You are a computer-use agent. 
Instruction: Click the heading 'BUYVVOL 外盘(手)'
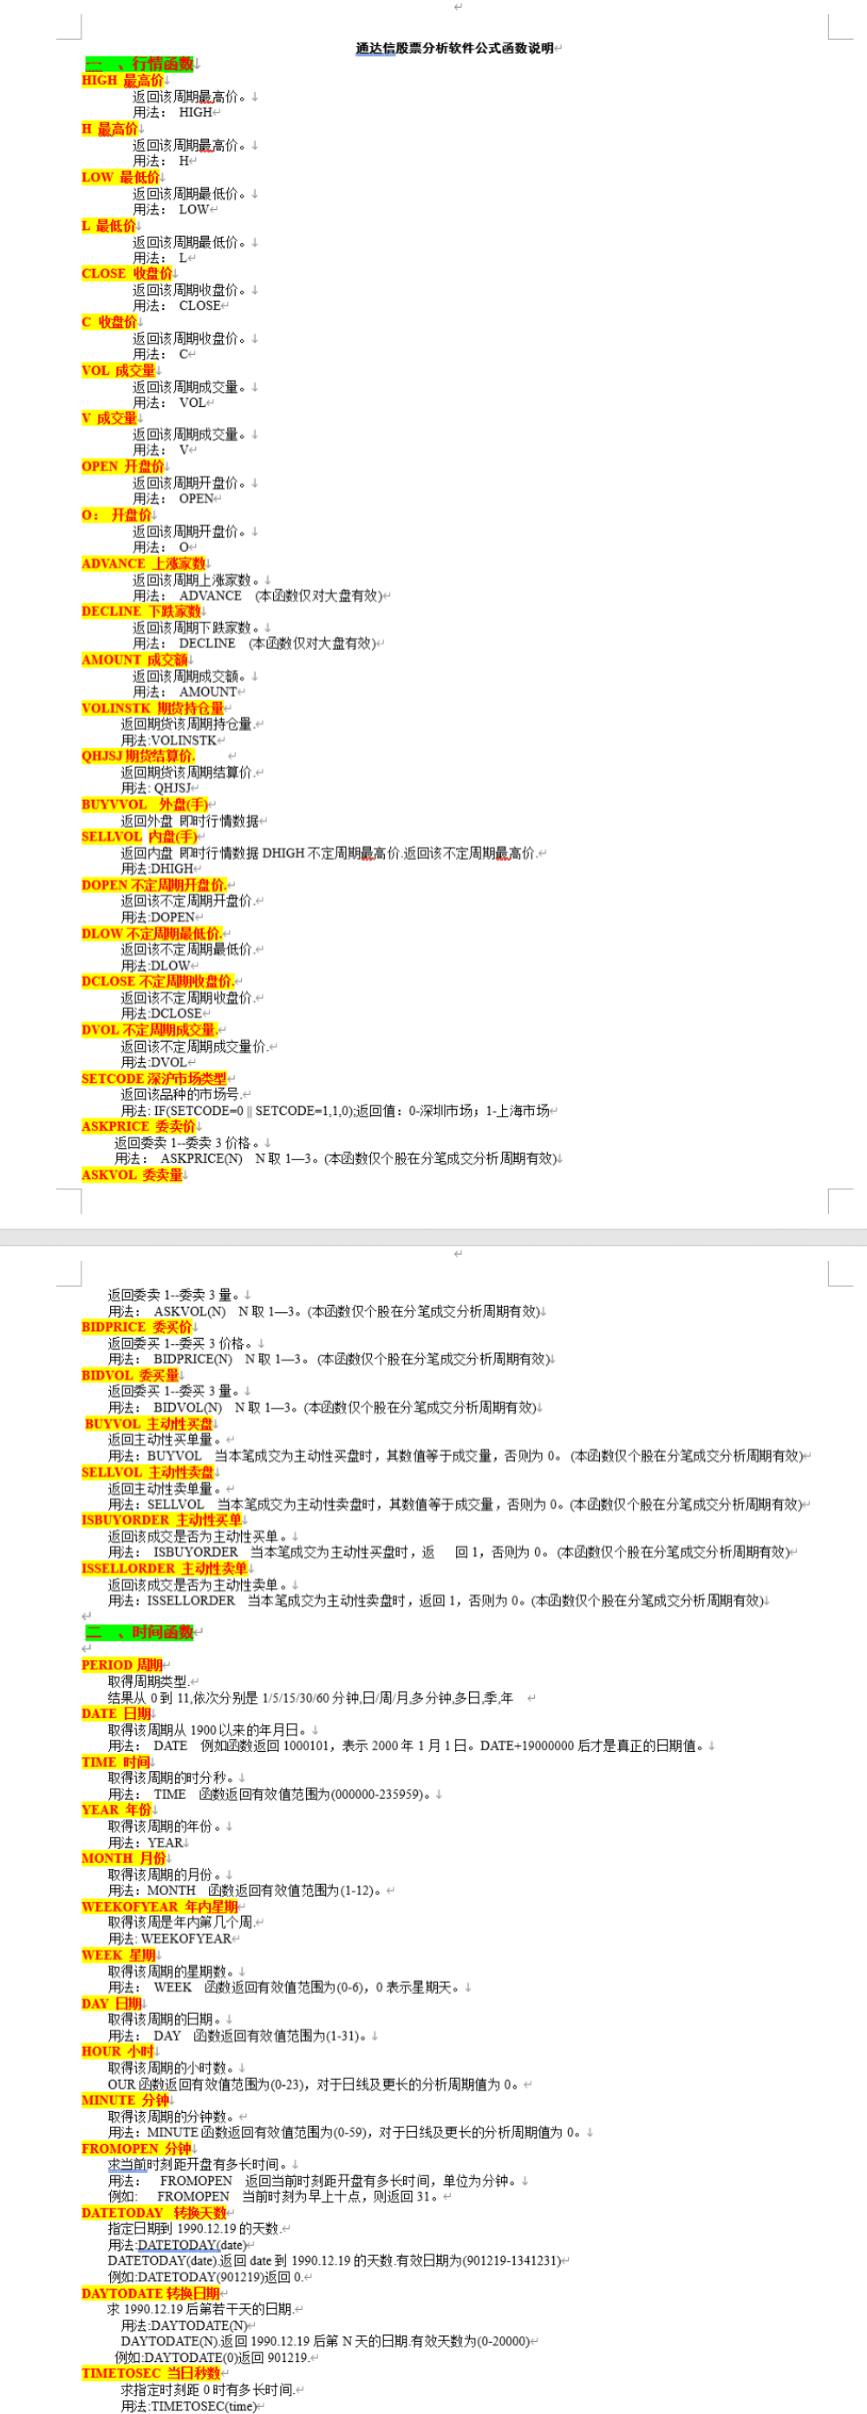pyautogui.click(x=145, y=805)
